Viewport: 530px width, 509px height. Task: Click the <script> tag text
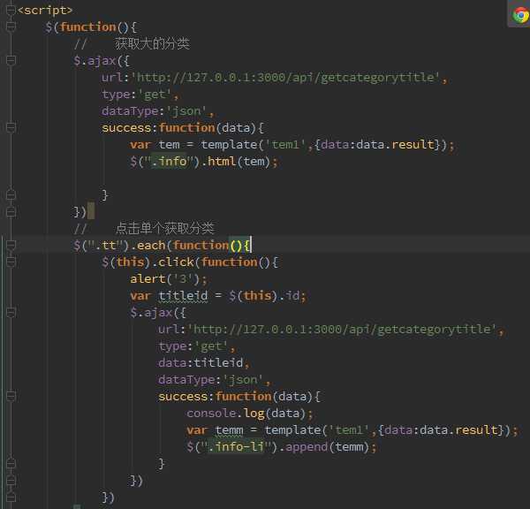point(45,10)
